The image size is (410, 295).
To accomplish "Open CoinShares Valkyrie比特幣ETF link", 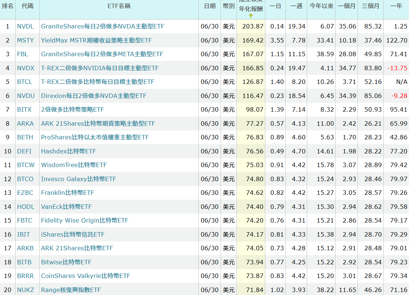I will (85, 276).
